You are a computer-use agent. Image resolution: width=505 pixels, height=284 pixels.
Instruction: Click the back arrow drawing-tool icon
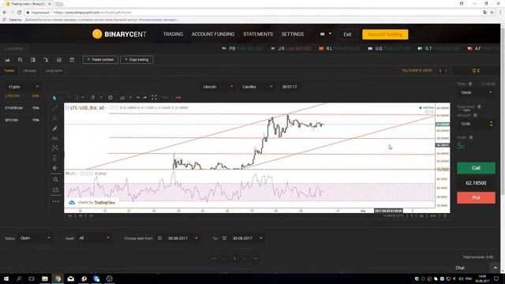(54, 168)
